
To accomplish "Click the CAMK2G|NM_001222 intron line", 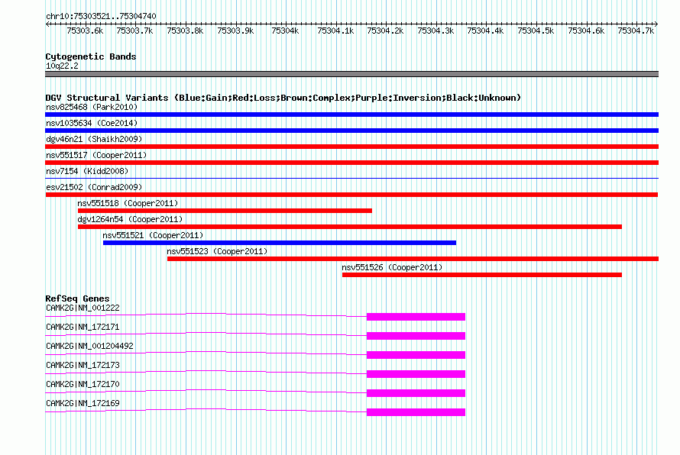I will [x=206, y=315].
